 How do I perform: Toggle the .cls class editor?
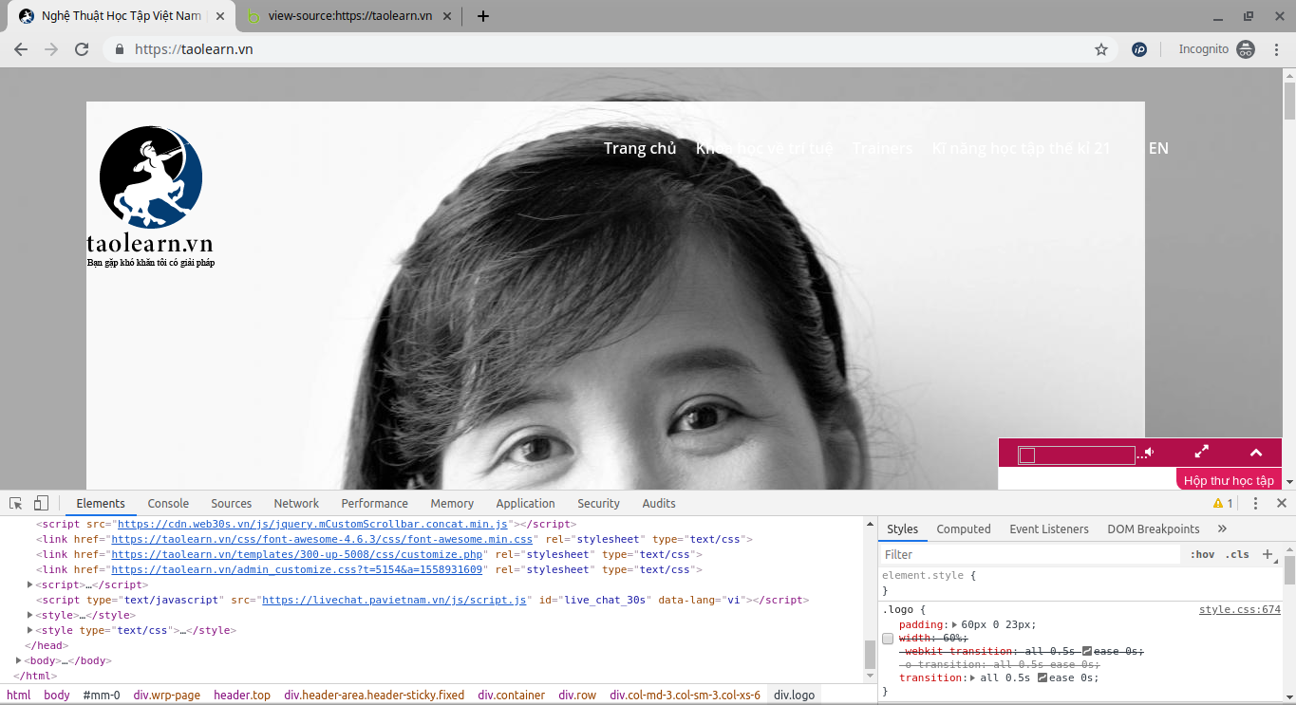[x=1237, y=554]
